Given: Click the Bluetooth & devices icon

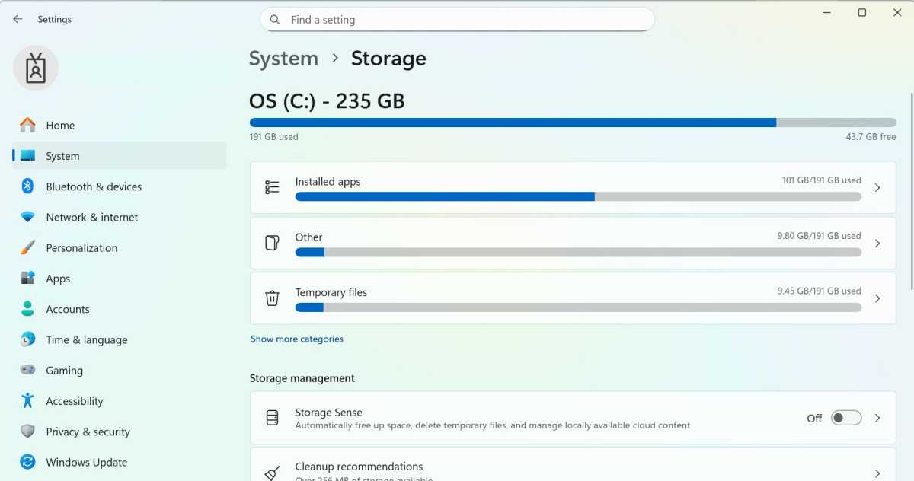Looking at the screenshot, I should [28, 186].
